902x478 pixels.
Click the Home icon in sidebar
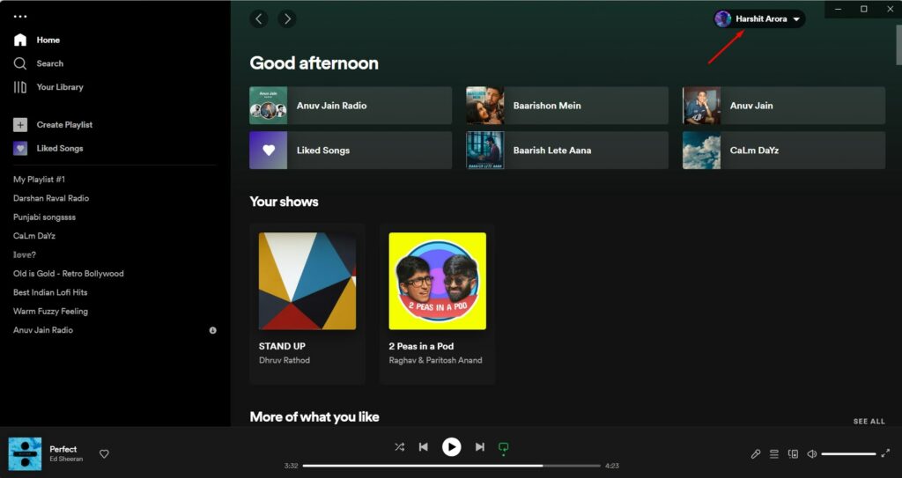pos(20,40)
